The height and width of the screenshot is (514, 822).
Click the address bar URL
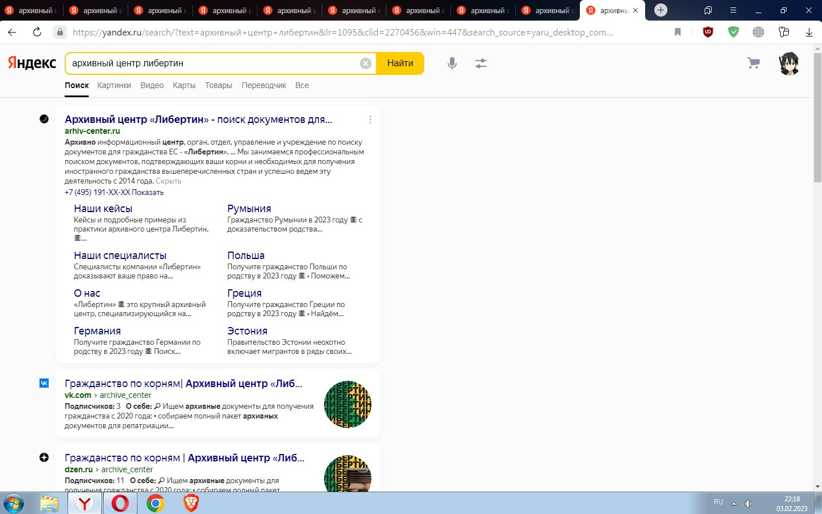(x=343, y=33)
